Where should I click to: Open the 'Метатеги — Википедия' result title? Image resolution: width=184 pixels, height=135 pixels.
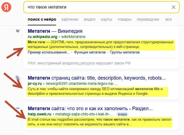55,31
